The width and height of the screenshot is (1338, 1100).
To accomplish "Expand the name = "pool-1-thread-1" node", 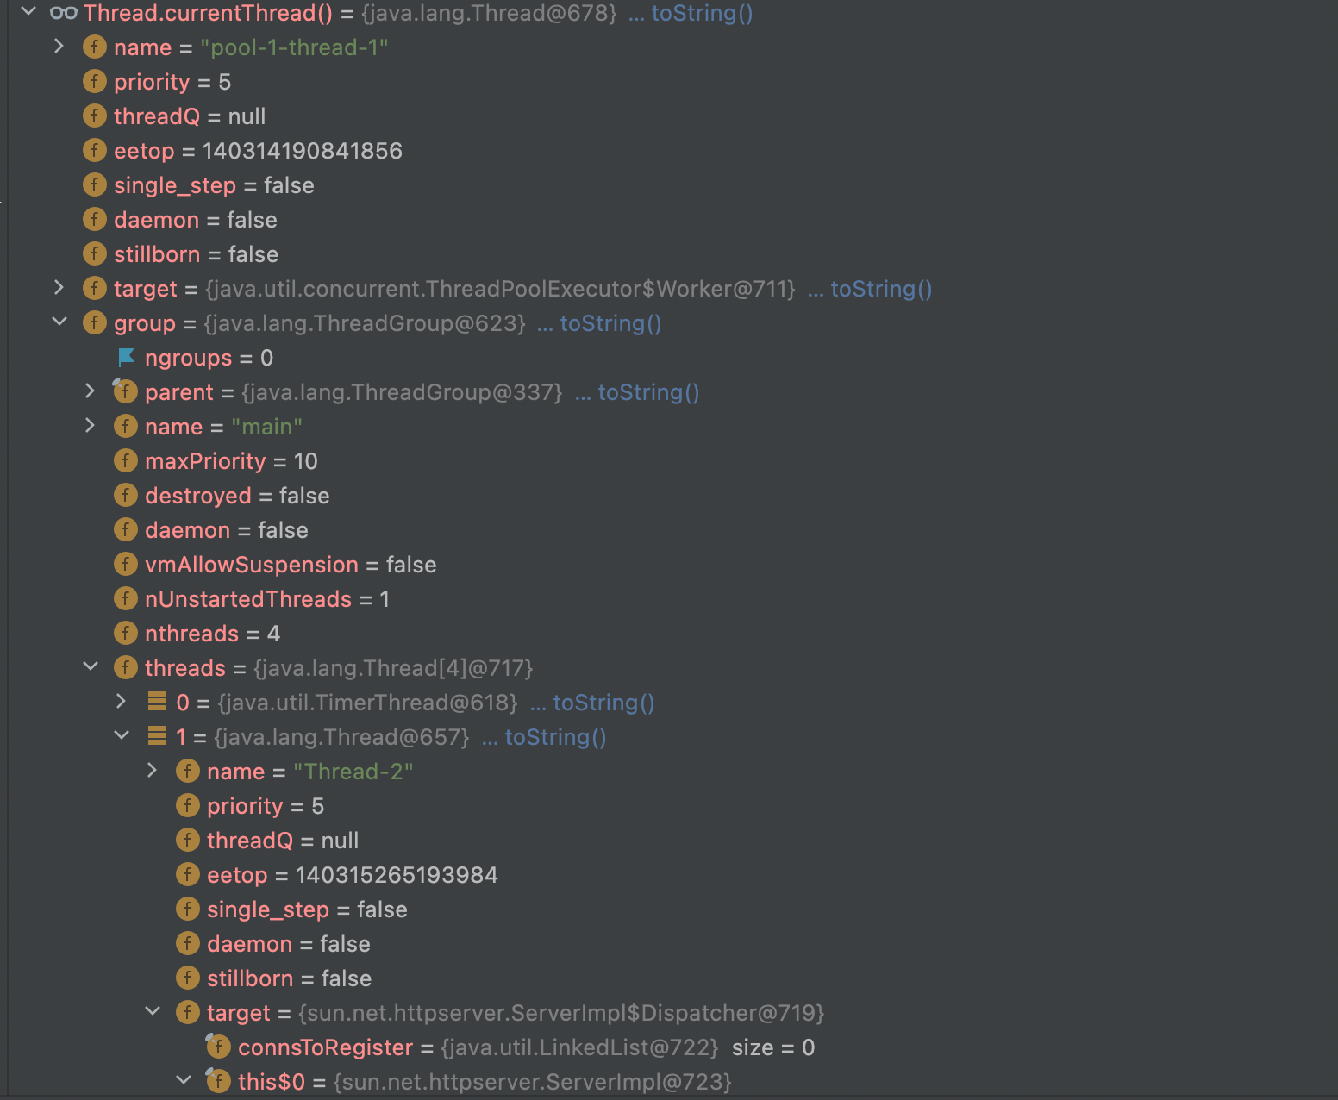I will (59, 47).
